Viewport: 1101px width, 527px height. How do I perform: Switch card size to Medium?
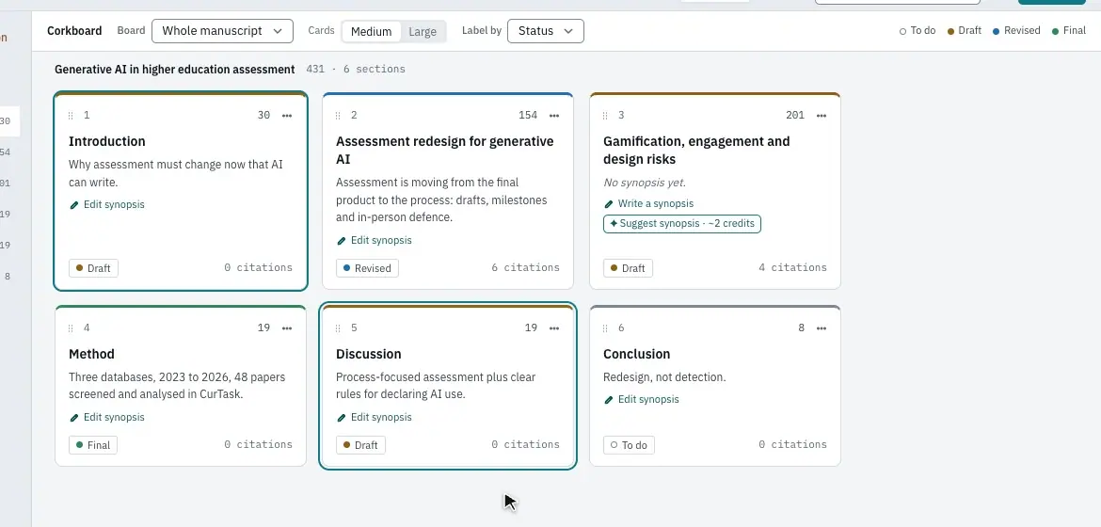[371, 32]
